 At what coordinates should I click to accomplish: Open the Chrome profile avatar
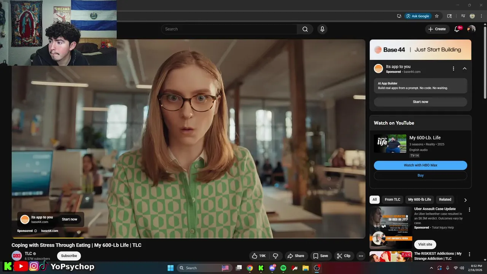point(472,16)
